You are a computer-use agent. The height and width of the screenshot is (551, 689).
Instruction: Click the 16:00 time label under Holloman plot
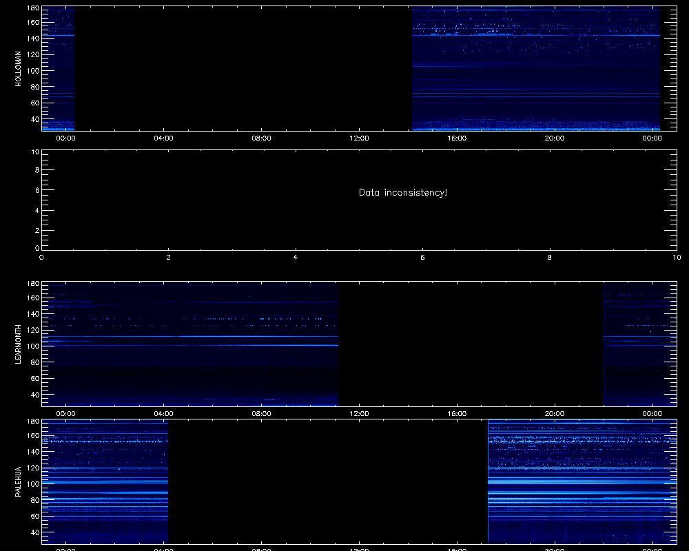(x=457, y=138)
